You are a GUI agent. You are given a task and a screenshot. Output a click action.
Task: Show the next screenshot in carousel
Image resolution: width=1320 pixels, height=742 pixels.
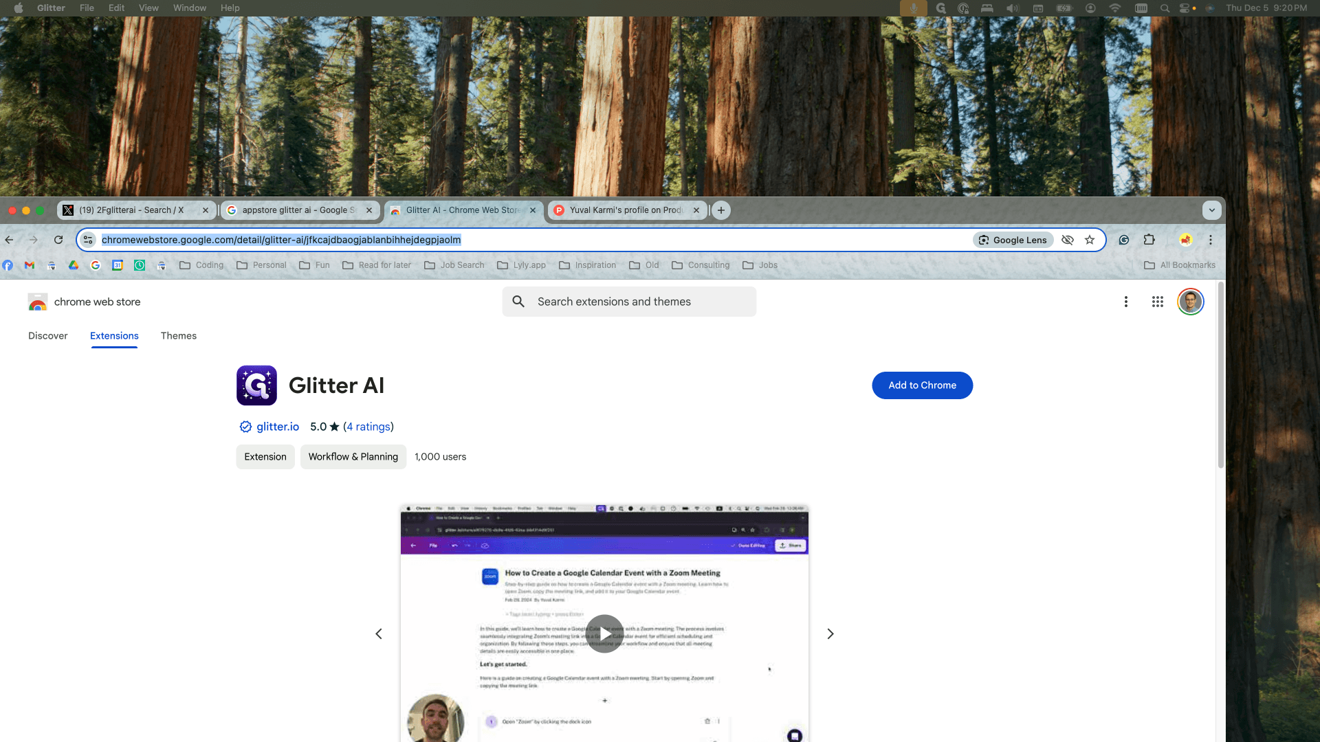(830, 633)
